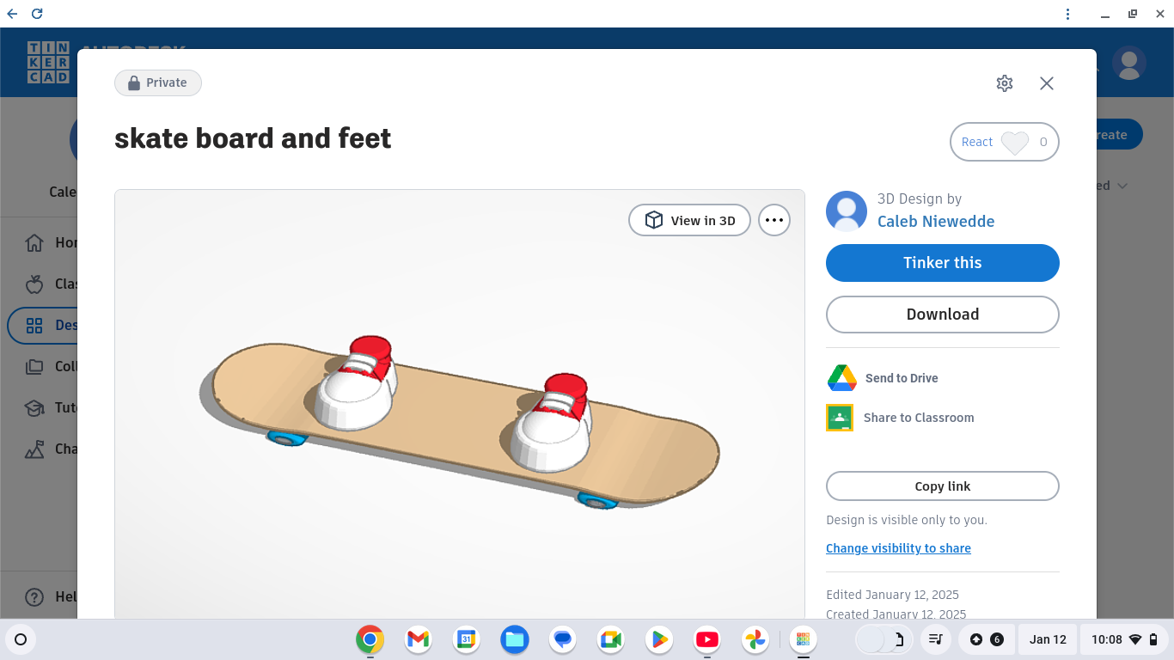
Task: Open Gmail from the shelf
Action: pos(419,639)
